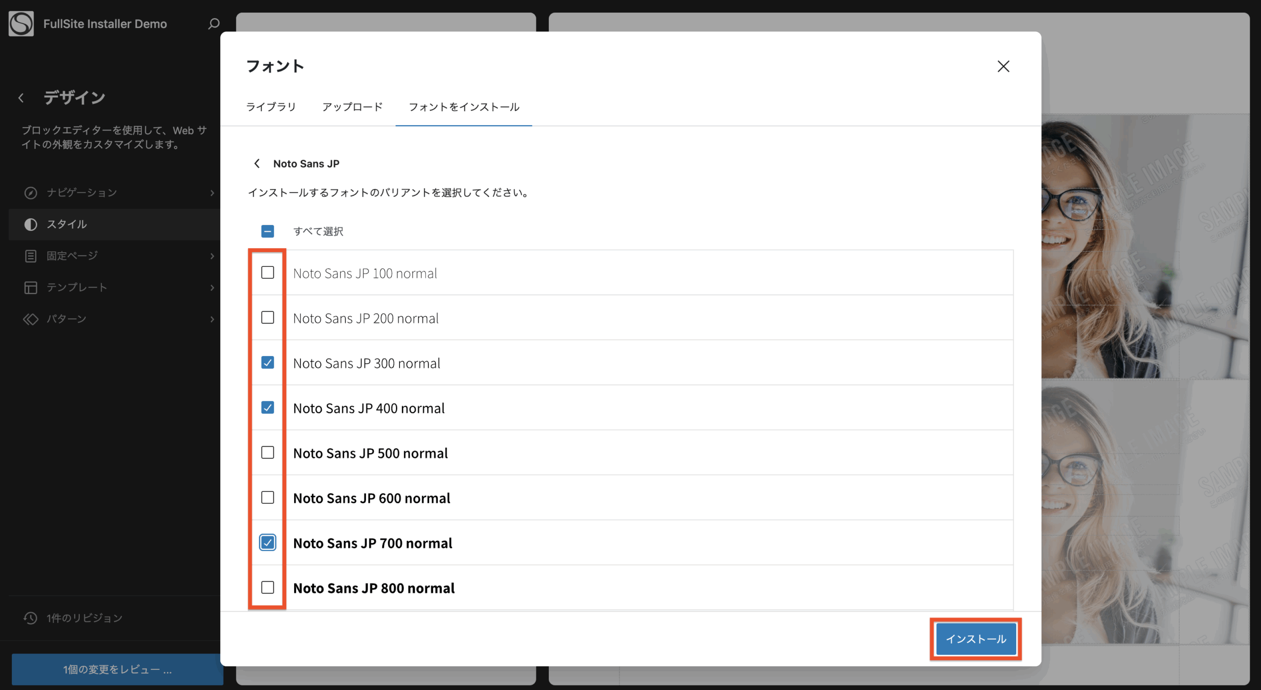
Task: Expand the パターン chevron
Action: point(212,319)
